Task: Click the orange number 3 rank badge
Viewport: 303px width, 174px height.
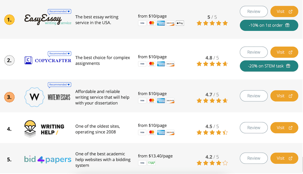Action: pos(9,97)
